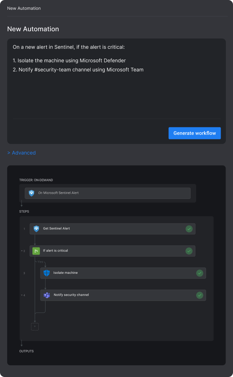The image size is (233, 377).
Task: Select the Sentinel icon on Get Sentinel Alert step
Action: pyautogui.click(x=36, y=229)
